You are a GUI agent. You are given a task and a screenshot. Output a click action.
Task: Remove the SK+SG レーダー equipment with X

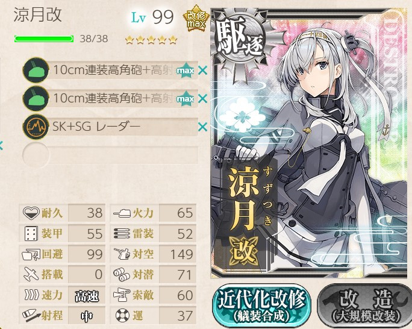pos(202,127)
